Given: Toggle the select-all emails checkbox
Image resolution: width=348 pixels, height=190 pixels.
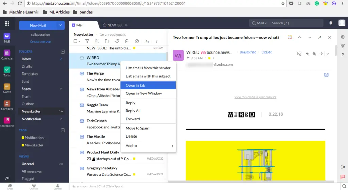Looking at the screenshot, I should pos(75,41).
